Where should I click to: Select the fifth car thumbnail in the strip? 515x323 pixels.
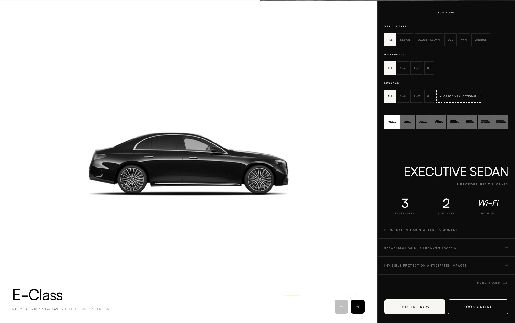[454, 122]
